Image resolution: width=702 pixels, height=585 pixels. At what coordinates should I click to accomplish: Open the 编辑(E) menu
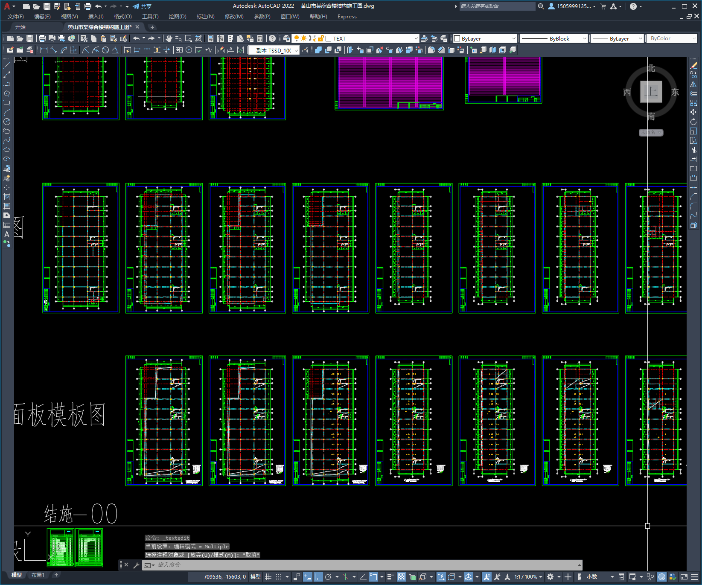[x=42, y=17]
